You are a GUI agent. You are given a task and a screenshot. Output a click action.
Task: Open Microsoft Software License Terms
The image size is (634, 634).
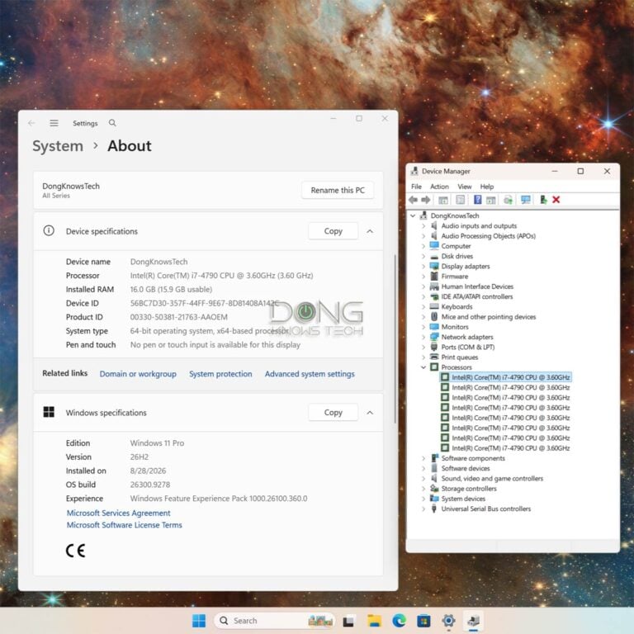[x=124, y=525]
